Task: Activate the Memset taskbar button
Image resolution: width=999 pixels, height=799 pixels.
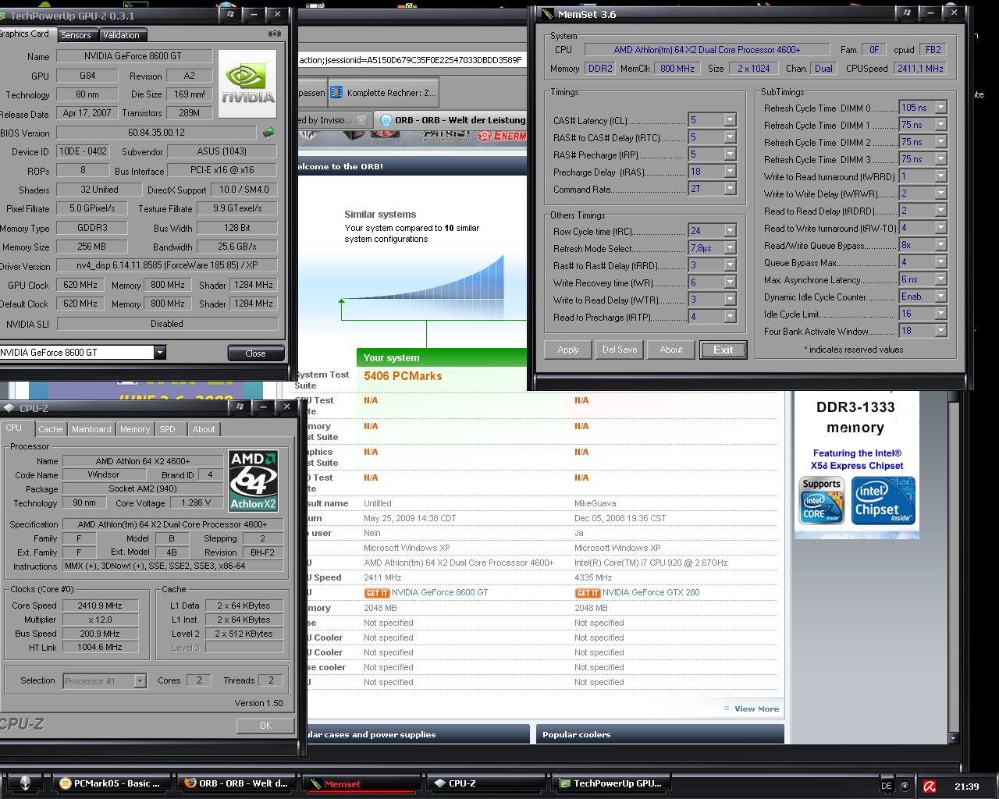Action: pyautogui.click(x=362, y=784)
